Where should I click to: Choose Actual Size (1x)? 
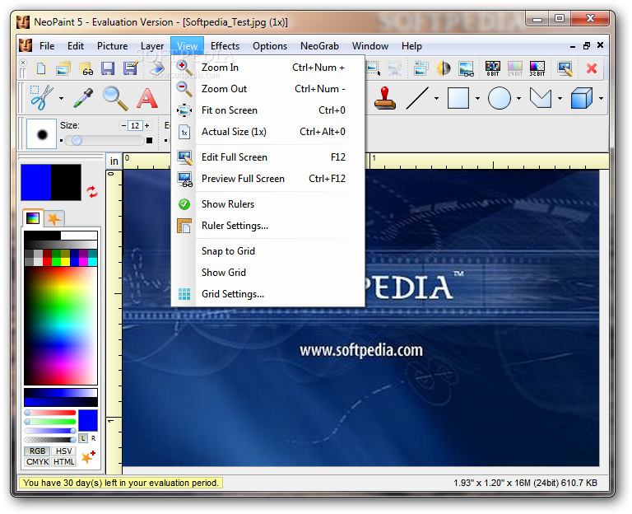point(267,132)
